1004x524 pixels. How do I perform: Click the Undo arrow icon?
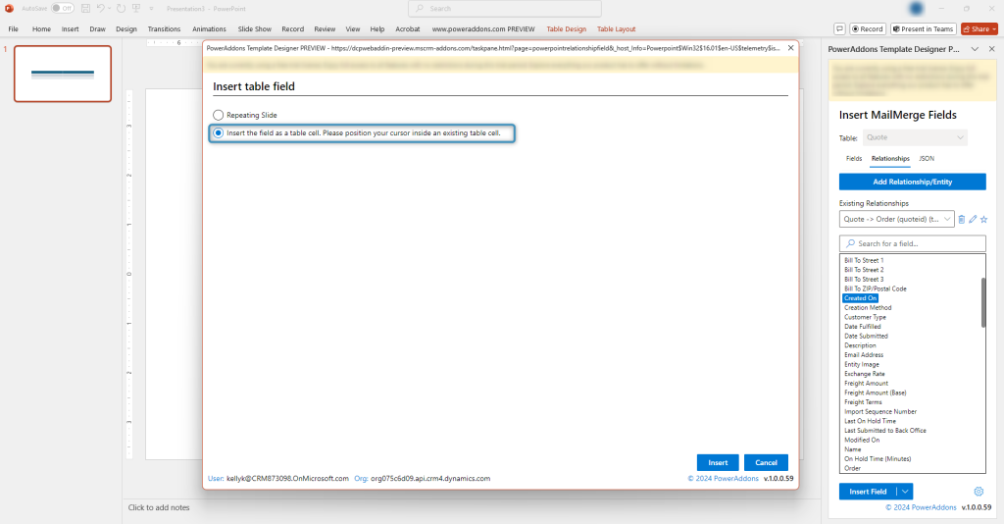click(x=100, y=8)
